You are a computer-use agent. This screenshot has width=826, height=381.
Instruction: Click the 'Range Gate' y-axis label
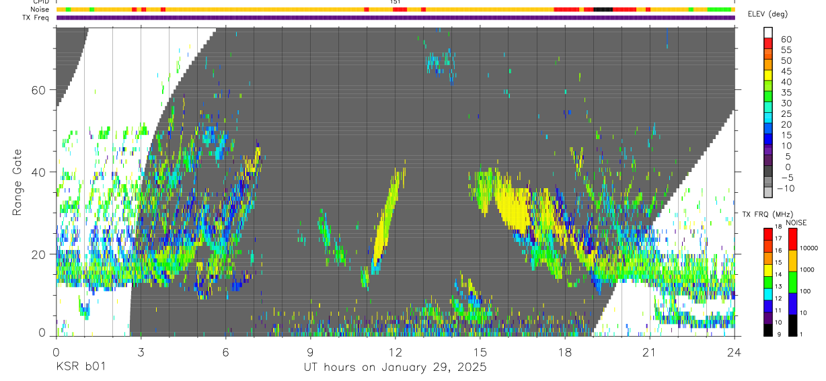(x=17, y=182)
